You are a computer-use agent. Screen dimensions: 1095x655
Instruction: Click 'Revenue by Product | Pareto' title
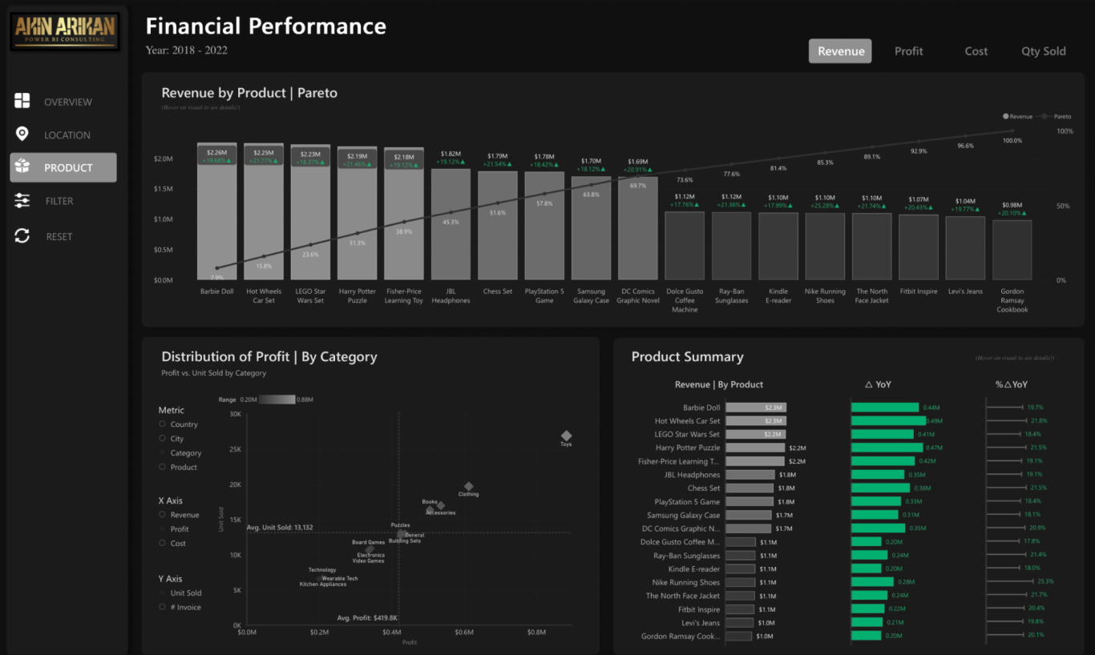249,93
